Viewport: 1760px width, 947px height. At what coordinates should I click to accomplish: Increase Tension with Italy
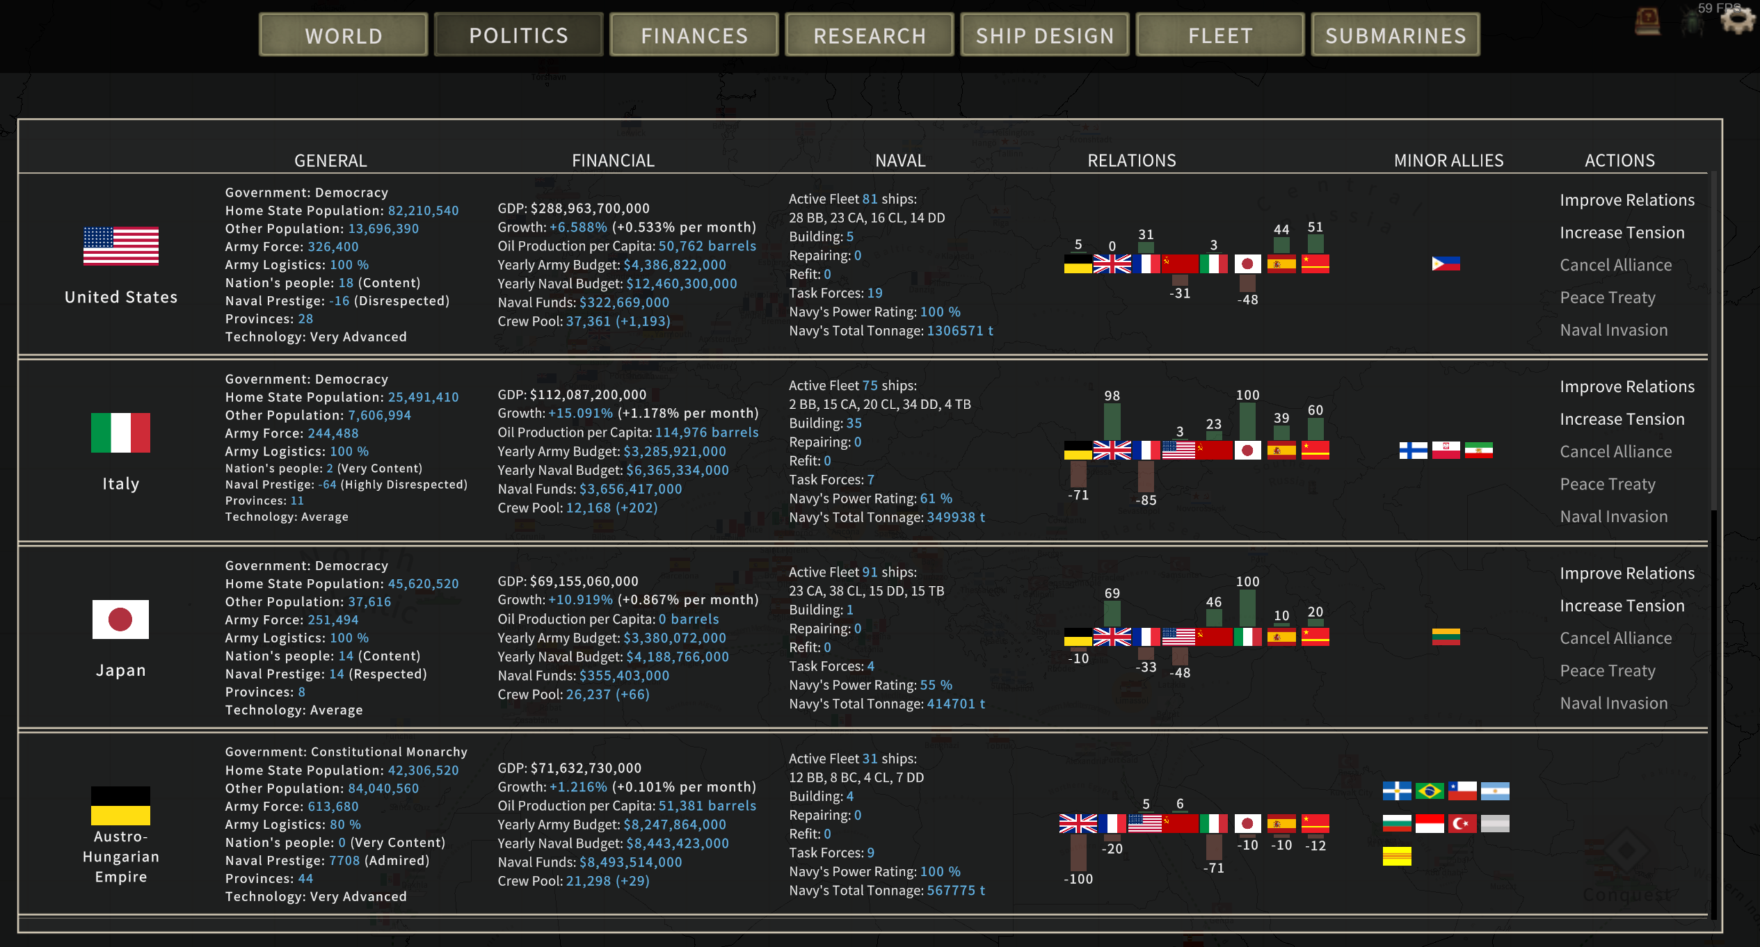click(1622, 419)
